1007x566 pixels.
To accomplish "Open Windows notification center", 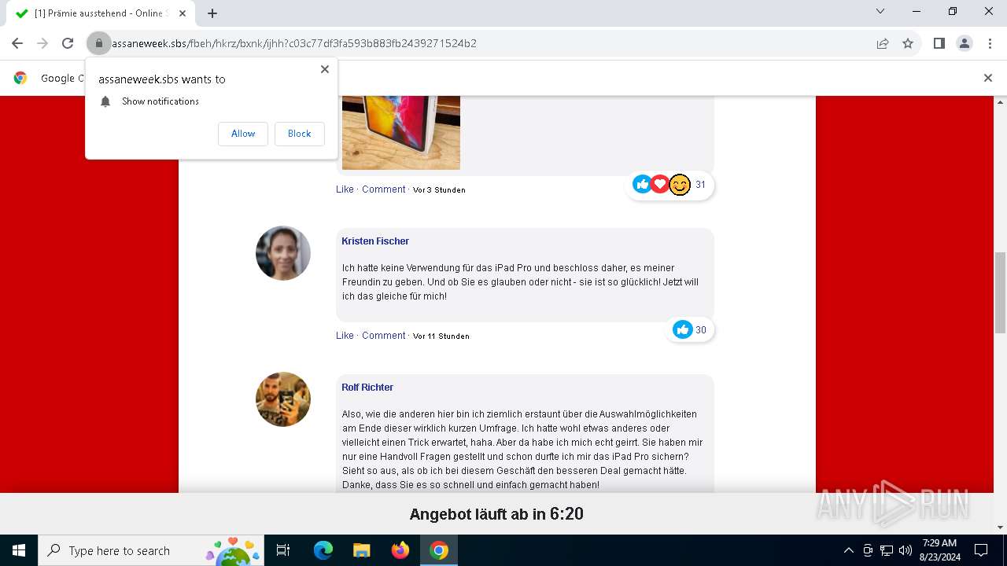I will [981, 550].
